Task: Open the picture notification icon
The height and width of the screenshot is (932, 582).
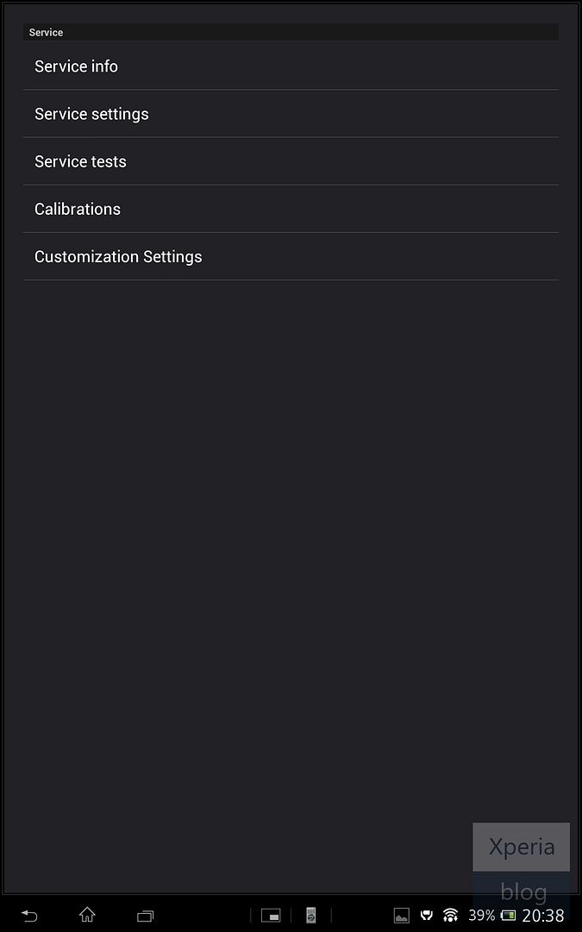Action: click(x=401, y=916)
